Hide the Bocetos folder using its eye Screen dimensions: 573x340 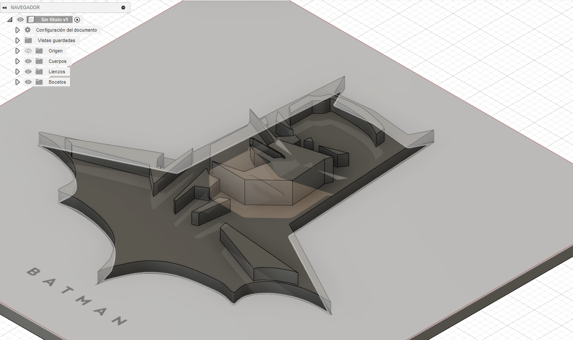pyautogui.click(x=28, y=82)
